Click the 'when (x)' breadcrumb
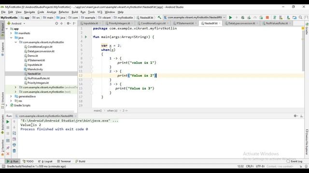 point(112,111)
